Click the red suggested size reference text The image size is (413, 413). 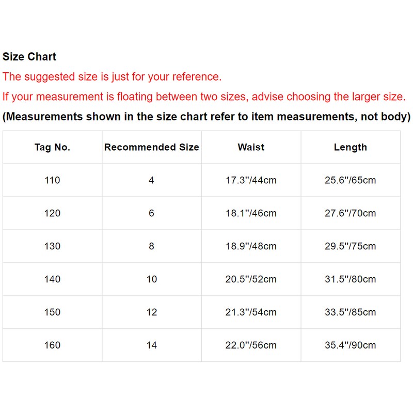pyautogui.click(x=112, y=77)
